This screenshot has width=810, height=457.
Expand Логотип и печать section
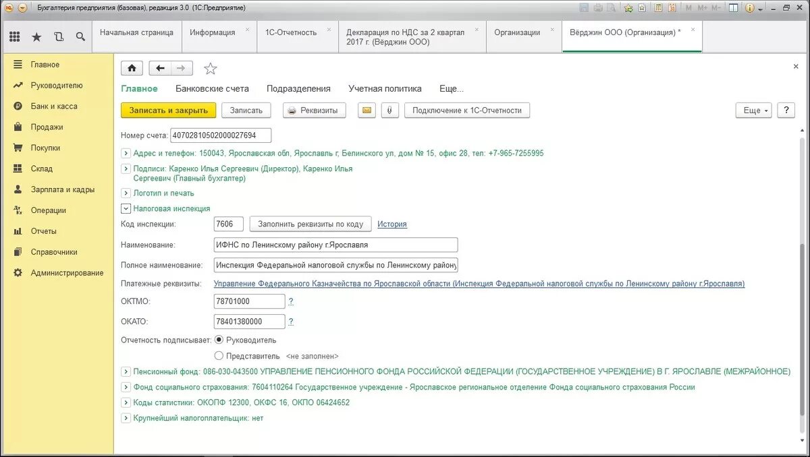(126, 193)
